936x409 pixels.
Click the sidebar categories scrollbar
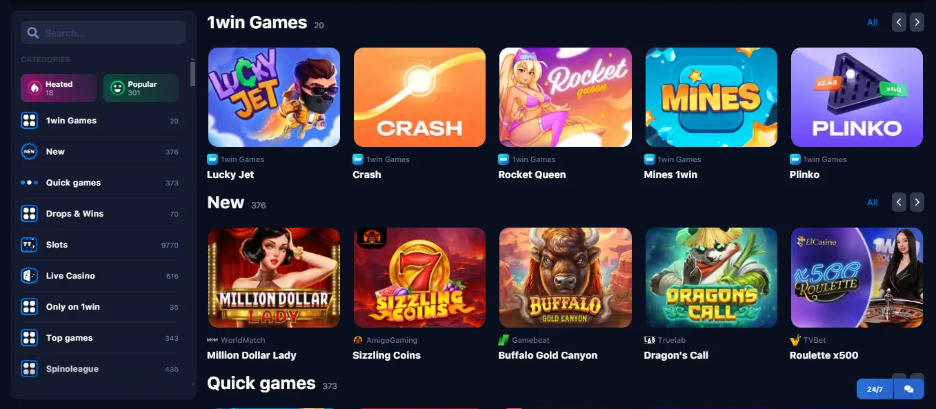tap(192, 72)
